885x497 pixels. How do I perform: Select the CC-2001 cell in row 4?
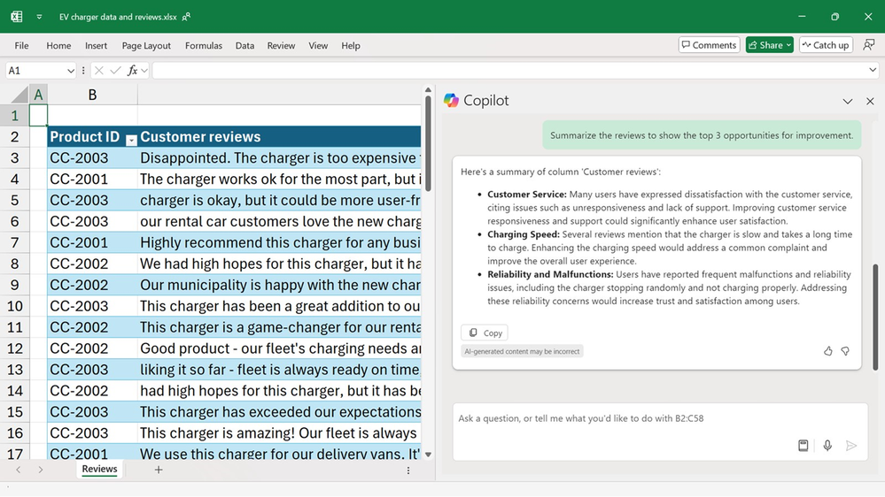[92, 180]
